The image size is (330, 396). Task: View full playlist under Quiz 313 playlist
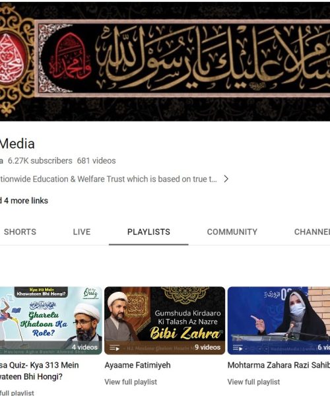tap(17, 393)
